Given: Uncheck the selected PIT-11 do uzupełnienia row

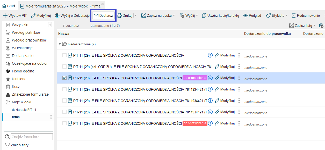Looking at the screenshot, I should 64,78.
